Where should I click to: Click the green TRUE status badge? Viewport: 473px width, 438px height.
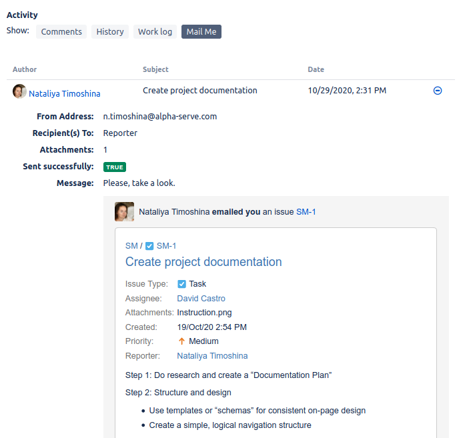[115, 167]
